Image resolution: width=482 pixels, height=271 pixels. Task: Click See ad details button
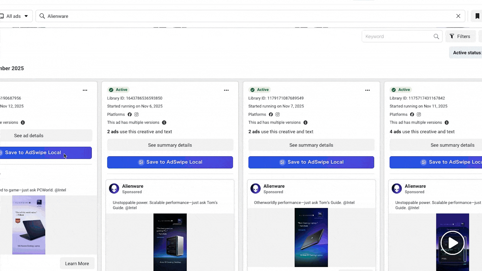coord(46,135)
